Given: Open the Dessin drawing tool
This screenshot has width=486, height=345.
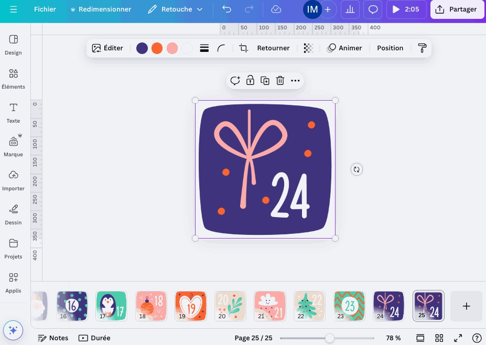Looking at the screenshot, I should [14, 214].
